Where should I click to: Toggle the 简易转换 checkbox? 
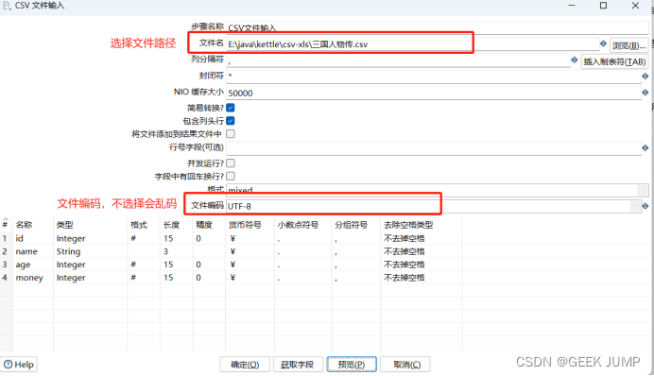(x=231, y=108)
